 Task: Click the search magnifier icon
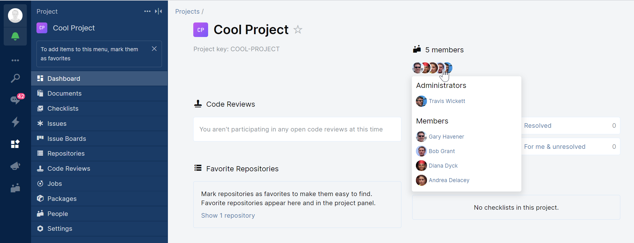(x=15, y=78)
